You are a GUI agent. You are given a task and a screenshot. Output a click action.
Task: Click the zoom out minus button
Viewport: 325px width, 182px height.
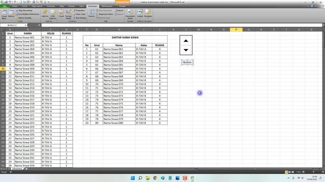(x=303, y=172)
